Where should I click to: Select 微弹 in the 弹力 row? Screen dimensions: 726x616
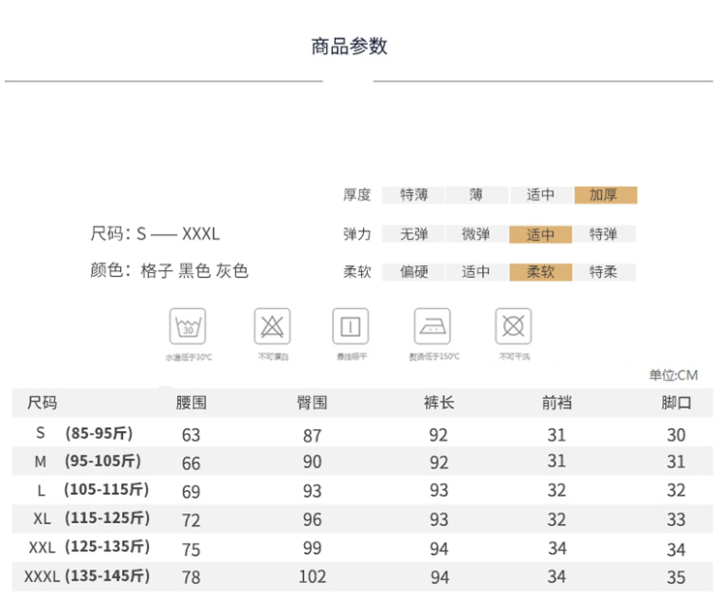pyautogui.click(x=476, y=234)
